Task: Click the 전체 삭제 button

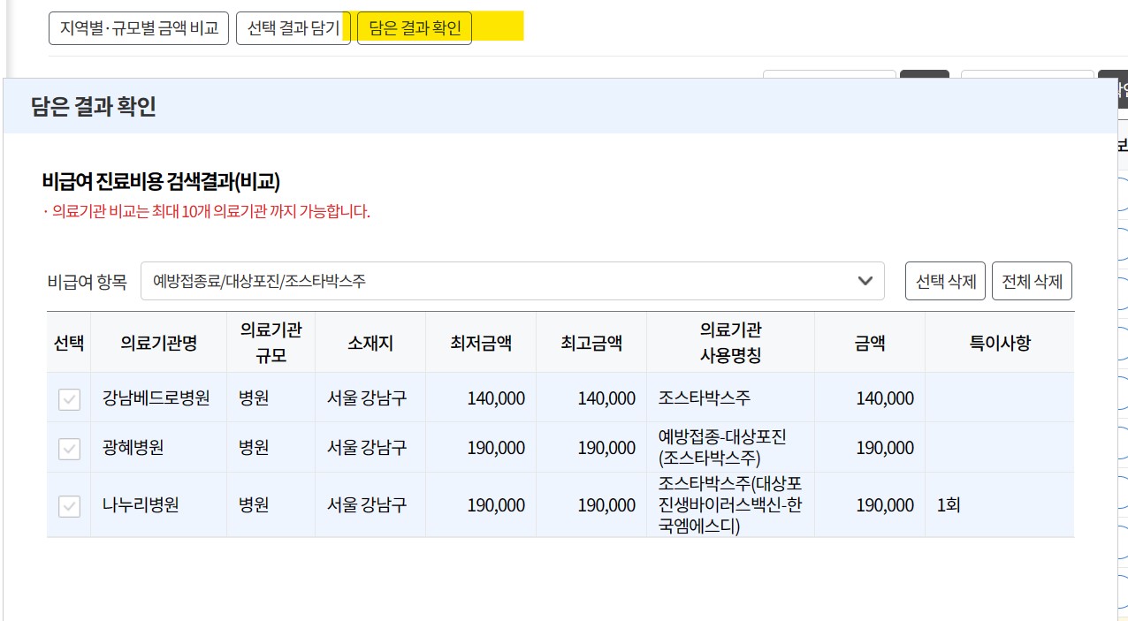Action: (x=1032, y=280)
